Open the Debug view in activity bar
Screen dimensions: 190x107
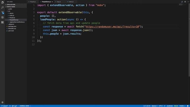pyautogui.click(x=2, y=17)
